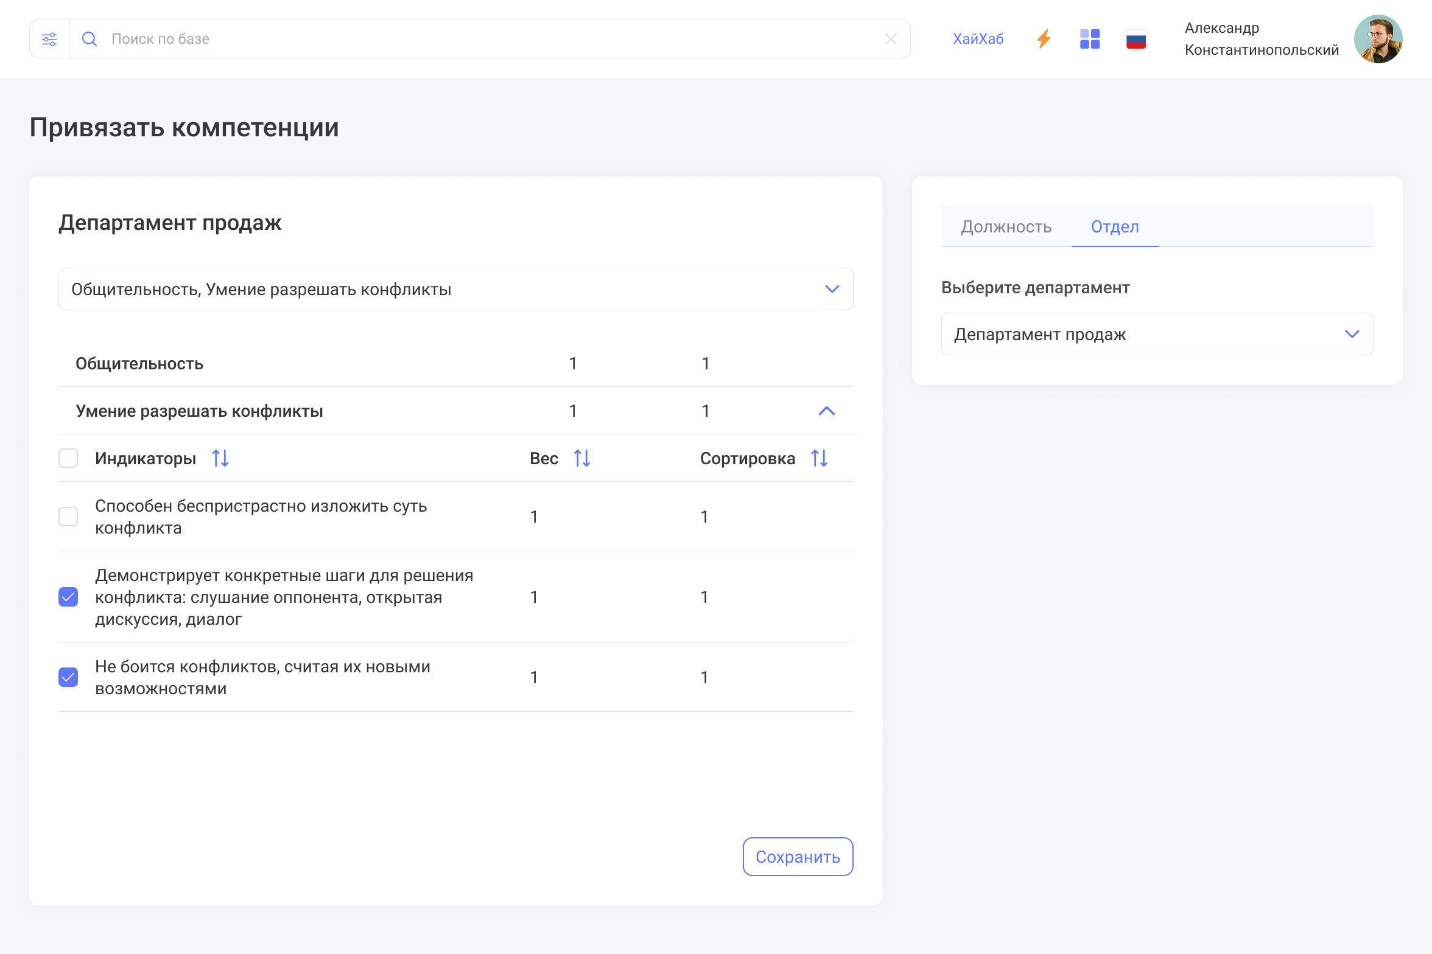Open the apps grid icon
Image resolution: width=1432 pixels, height=954 pixels.
click(1089, 40)
